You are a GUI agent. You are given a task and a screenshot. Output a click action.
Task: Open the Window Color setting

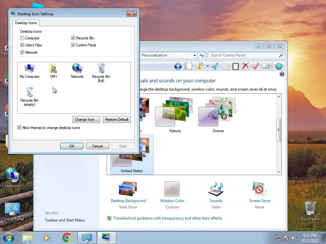(172, 195)
